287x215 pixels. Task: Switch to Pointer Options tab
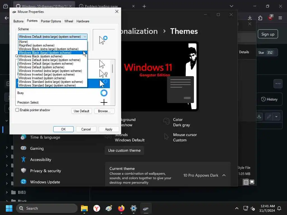pos(51,21)
